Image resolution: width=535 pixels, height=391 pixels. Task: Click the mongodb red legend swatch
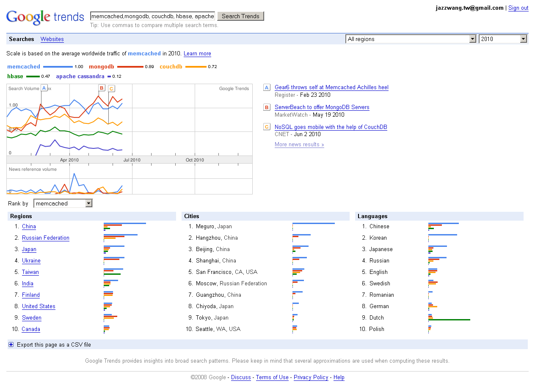[x=130, y=67]
